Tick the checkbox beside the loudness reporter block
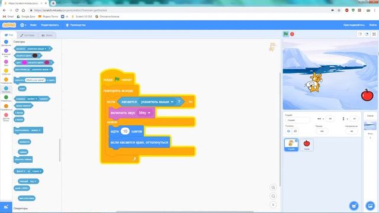Screen dimensions: 379x213 pyautogui.click(x=15, y=142)
